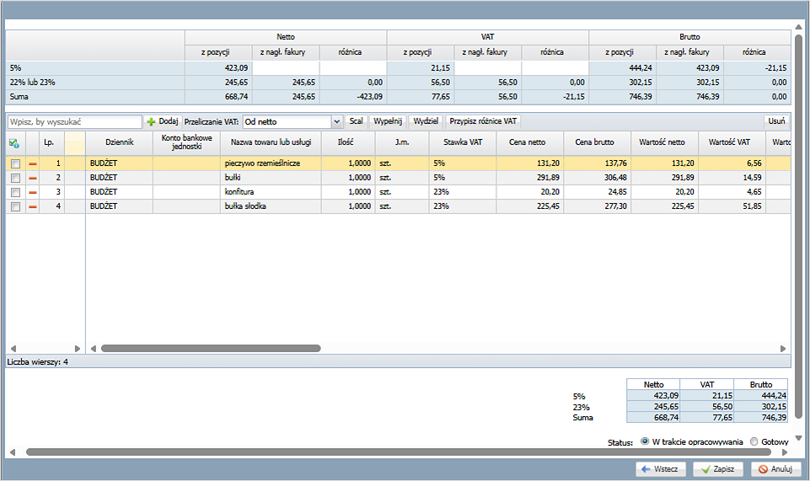Viewport: 810px width, 481px height.
Task: Click the search field 'Wpisz, by wyszukać'
Action: coord(74,121)
